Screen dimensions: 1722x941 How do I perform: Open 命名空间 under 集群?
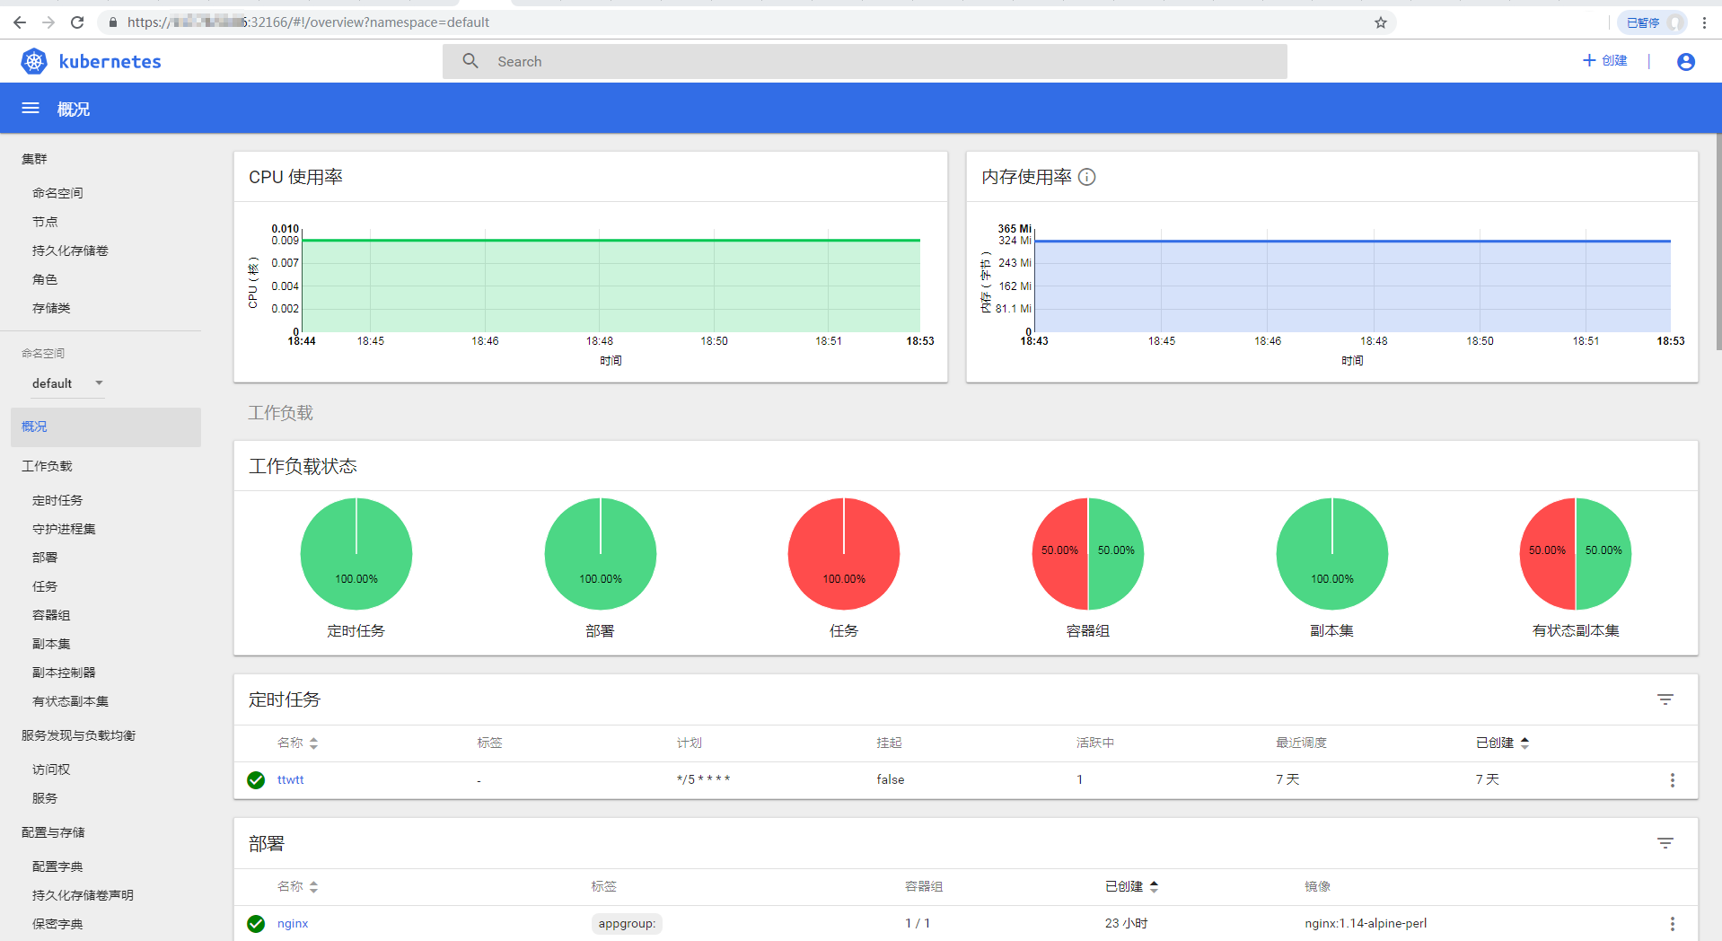click(x=57, y=193)
